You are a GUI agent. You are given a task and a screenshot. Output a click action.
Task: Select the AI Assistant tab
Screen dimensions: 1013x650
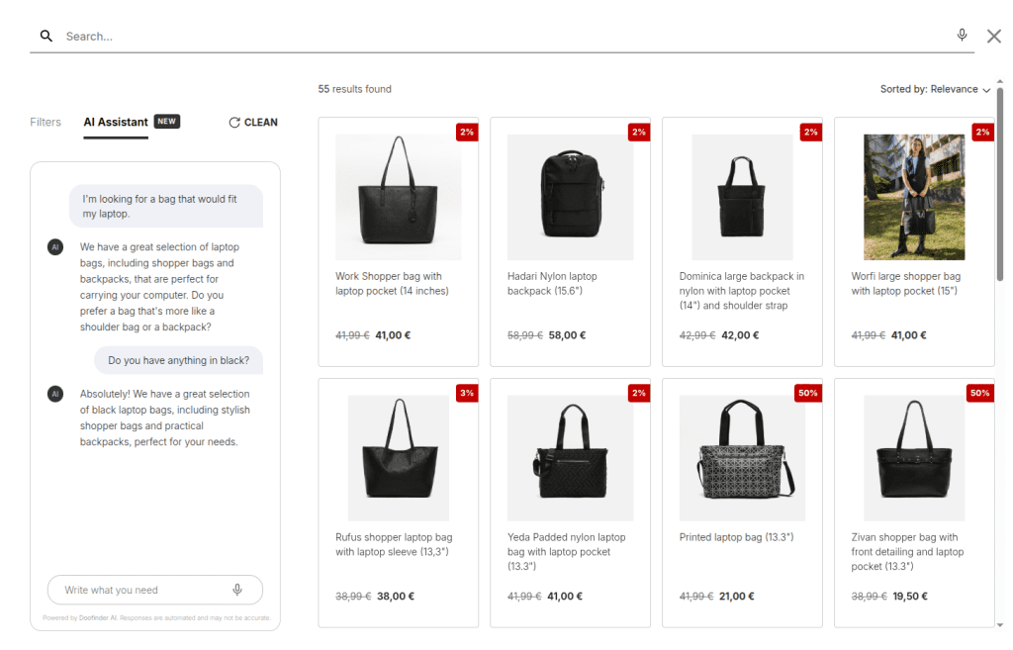pos(116,123)
